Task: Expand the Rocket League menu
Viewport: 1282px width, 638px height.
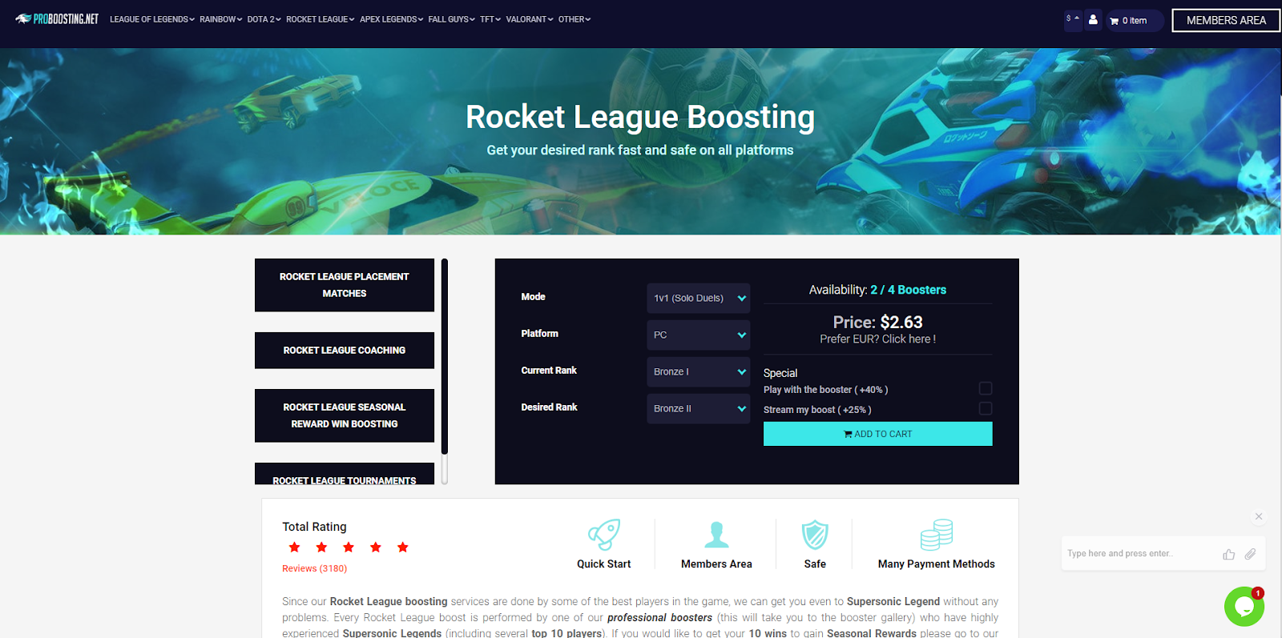Action: (x=320, y=19)
